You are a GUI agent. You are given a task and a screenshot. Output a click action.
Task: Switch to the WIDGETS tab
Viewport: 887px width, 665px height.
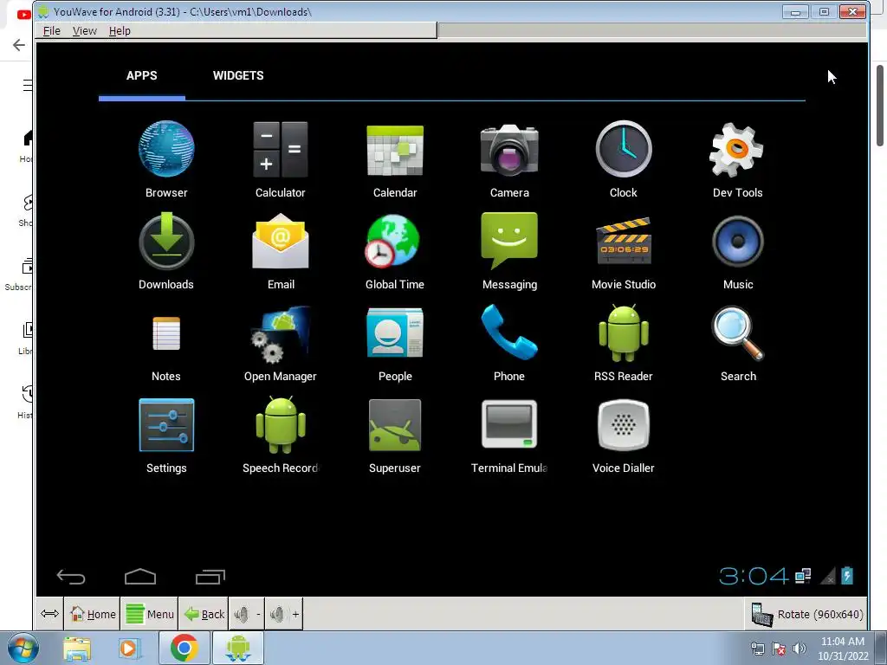pyautogui.click(x=238, y=76)
